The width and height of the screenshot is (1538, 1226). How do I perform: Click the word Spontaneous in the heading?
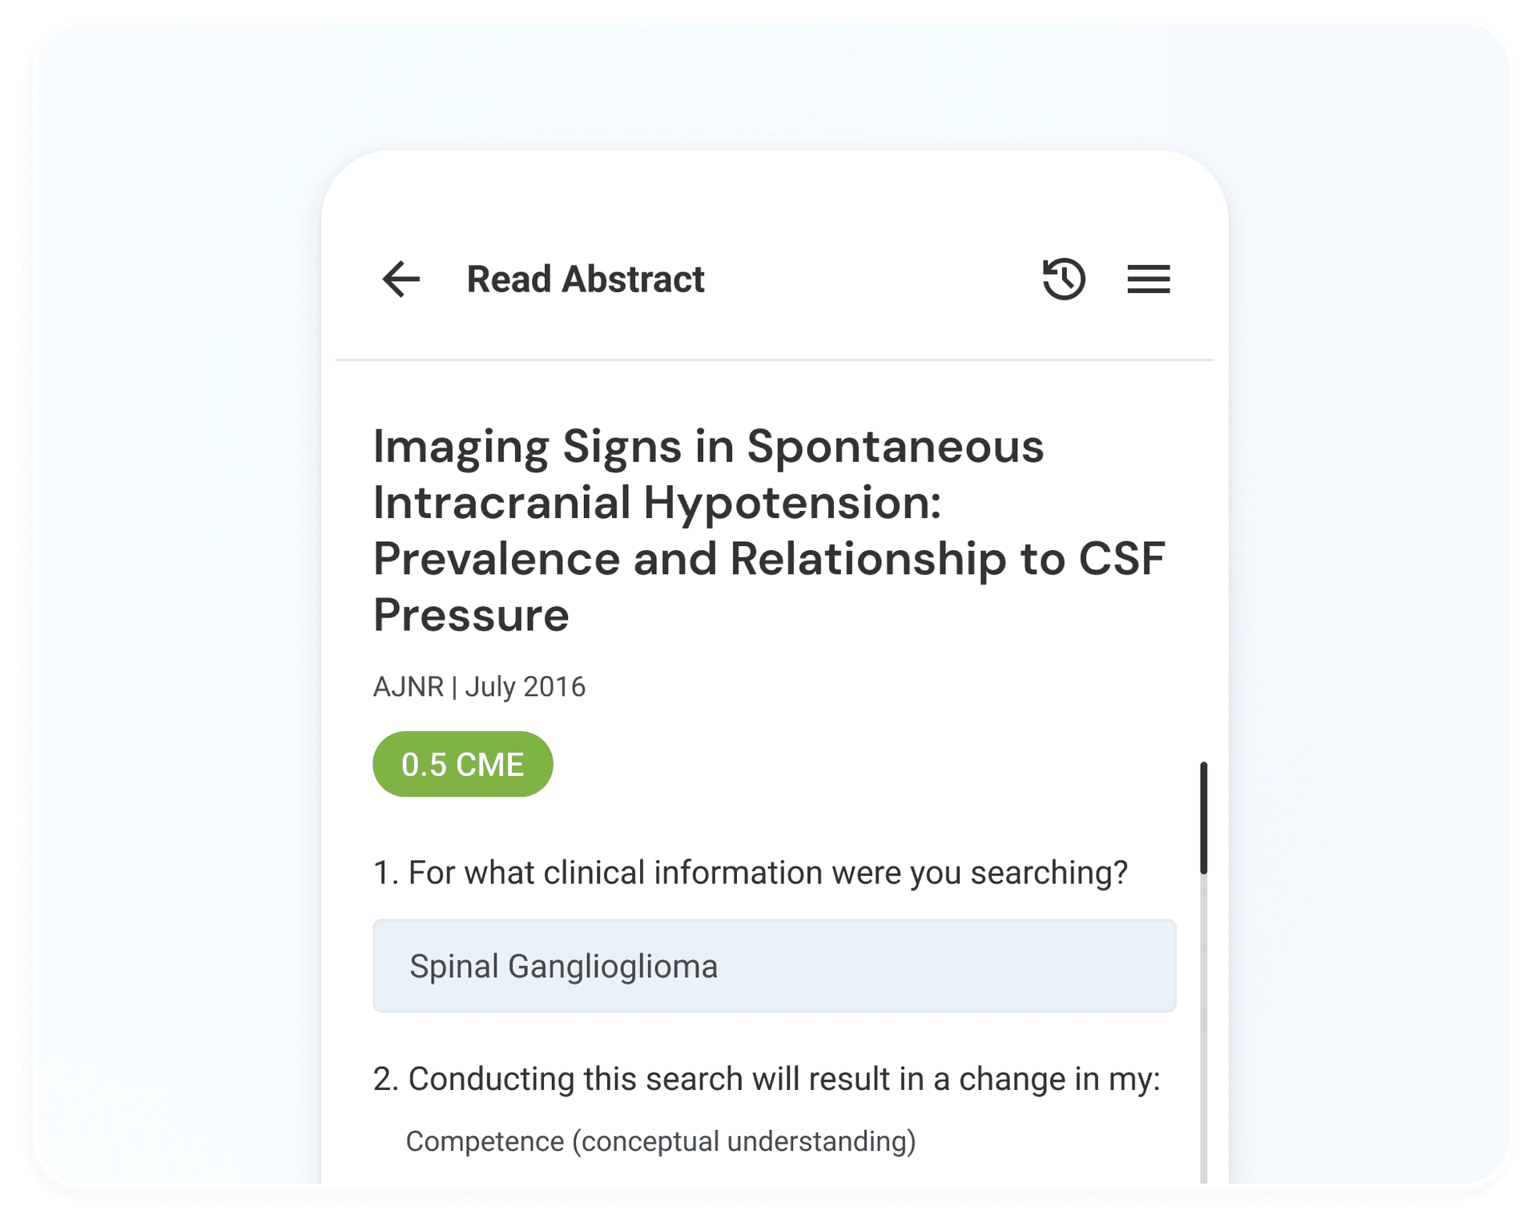click(895, 446)
